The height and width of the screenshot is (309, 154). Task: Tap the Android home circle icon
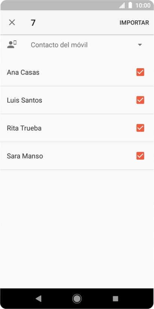coord(77,299)
